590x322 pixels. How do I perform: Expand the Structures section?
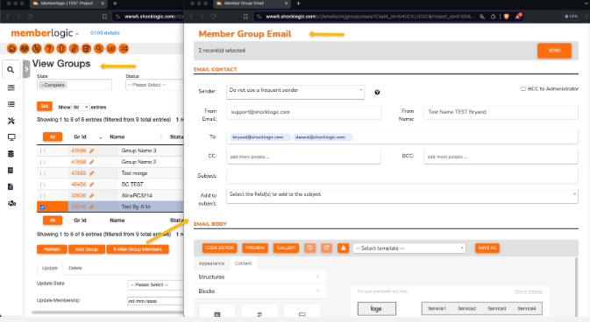coord(259,276)
